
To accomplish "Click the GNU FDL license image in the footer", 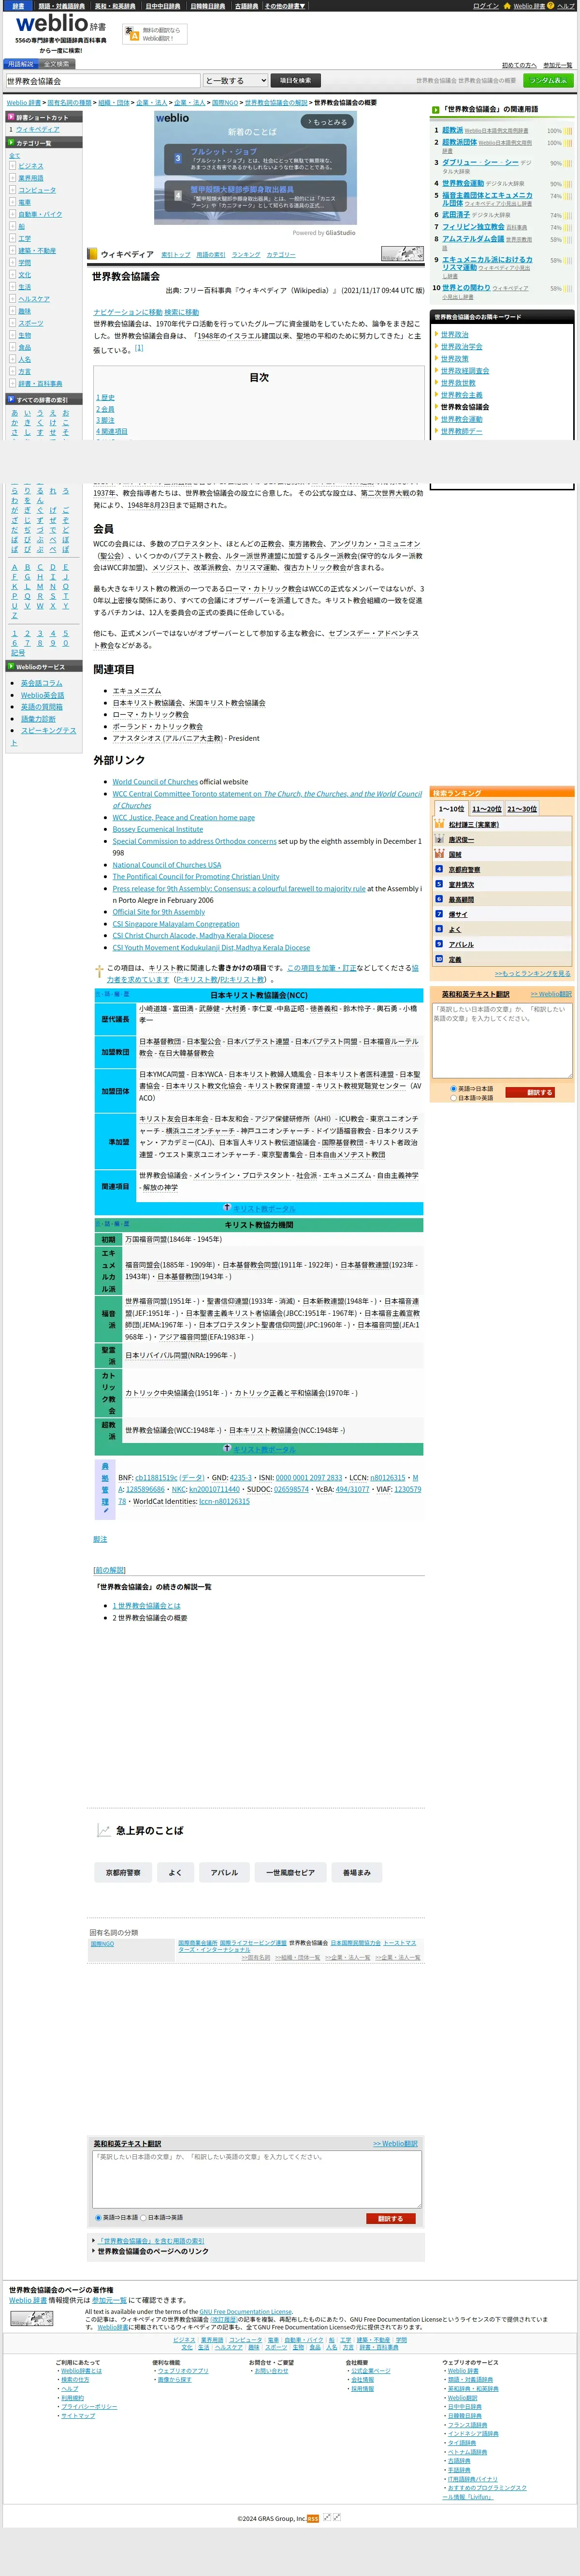I will (32, 2318).
